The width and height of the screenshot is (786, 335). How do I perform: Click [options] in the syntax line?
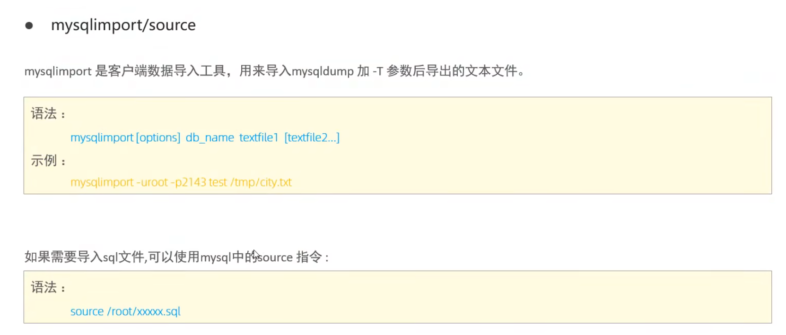point(158,137)
